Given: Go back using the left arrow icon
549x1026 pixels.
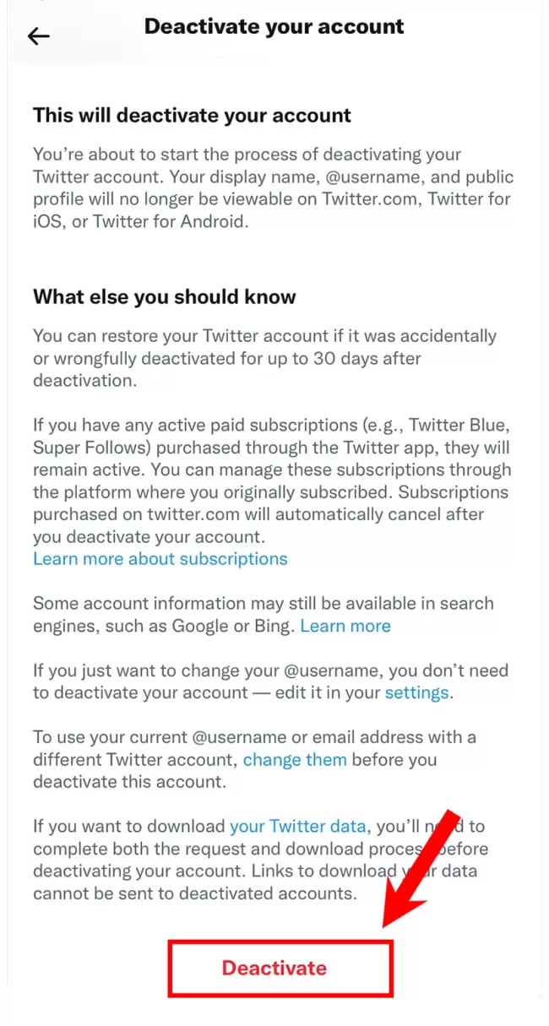Looking at the screenshot, I should point(39,36).
